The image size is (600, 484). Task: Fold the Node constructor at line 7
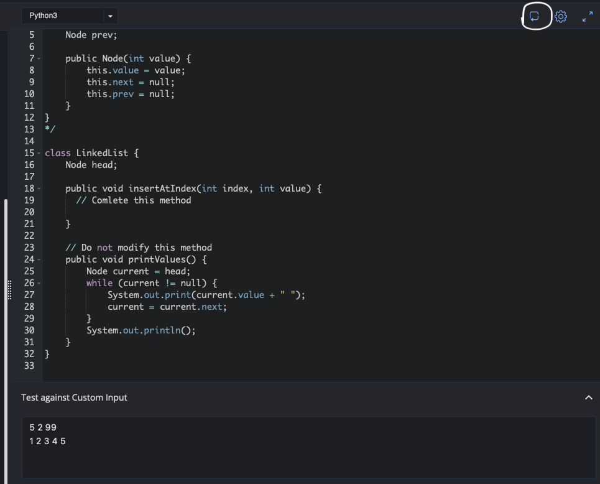point(39,58)
